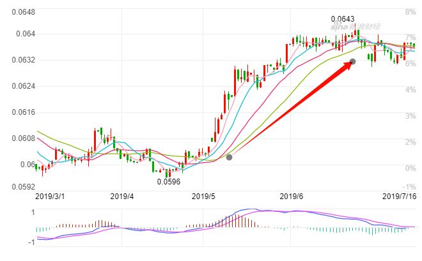Viewport: 422px width, 261px height.
Task: Click the 0.0632 price axis label
Action: [24, 60]
